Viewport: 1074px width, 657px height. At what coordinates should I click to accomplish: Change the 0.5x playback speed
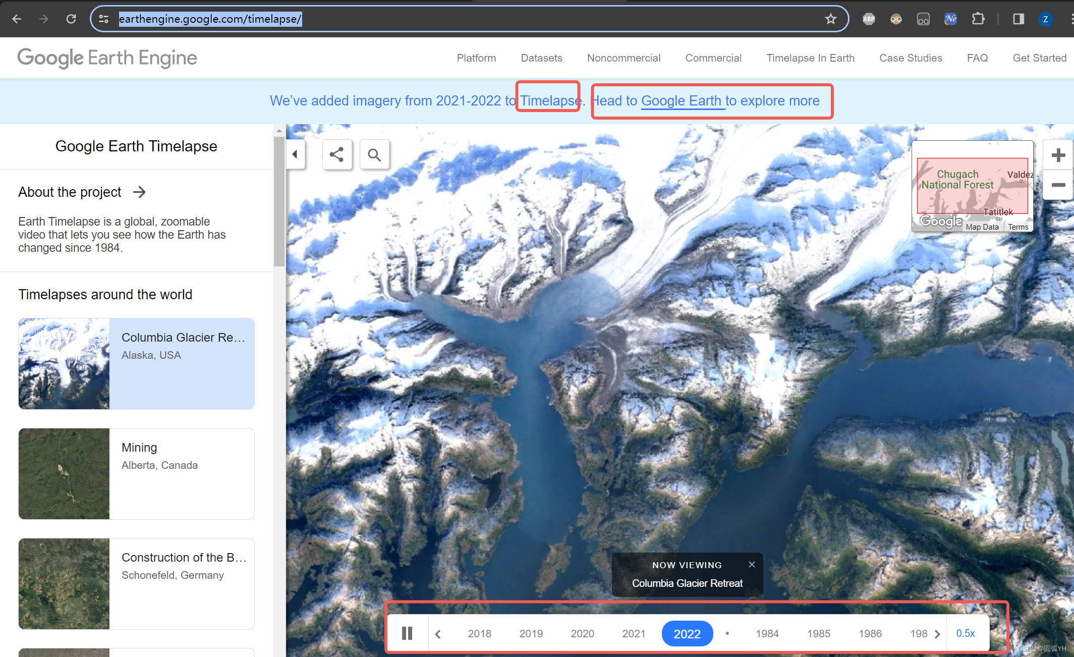(965, 633)
